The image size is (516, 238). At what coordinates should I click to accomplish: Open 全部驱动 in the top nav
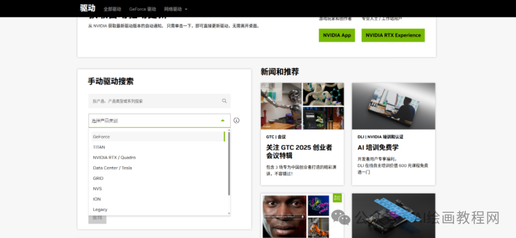pyautogui.click(x=112, y=9)
